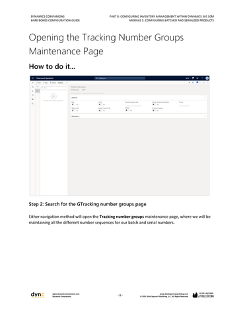Toggle the Number sequence No. switch

100,111
